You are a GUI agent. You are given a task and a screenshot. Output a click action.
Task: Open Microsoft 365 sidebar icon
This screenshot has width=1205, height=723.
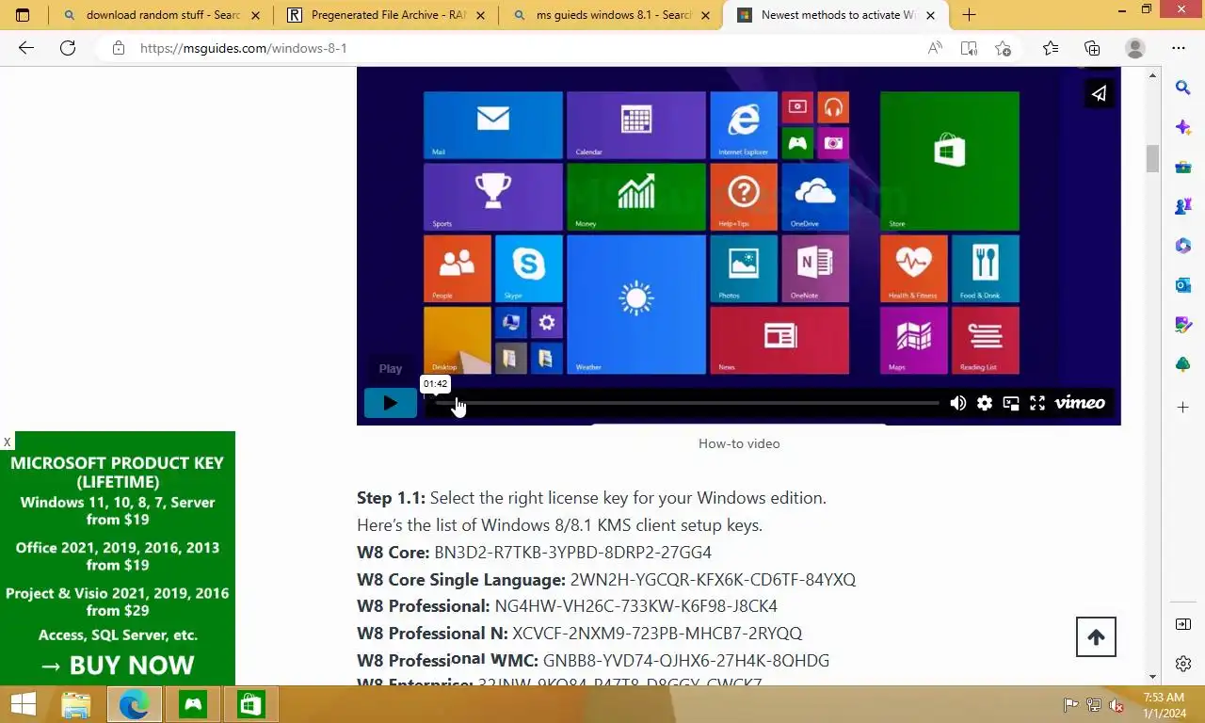[1183, 246]
